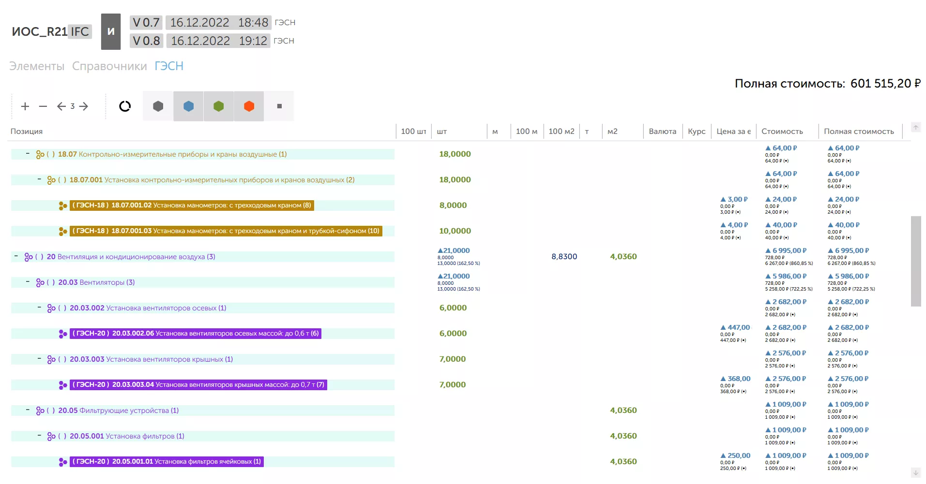Click the vertical scrollbar thumb
This screenshot has width=926, height=484.
coord(915,261)
